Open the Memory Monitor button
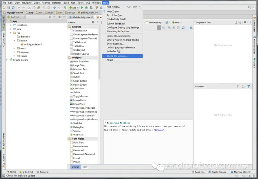The height and width of the screenshot is (179, 258). click(x=241, y=172)
